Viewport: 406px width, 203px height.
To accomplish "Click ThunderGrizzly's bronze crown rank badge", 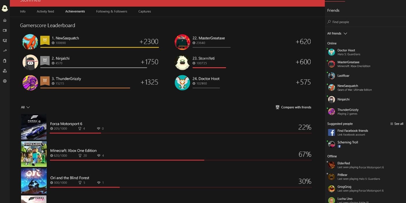I will click(45, 81).
